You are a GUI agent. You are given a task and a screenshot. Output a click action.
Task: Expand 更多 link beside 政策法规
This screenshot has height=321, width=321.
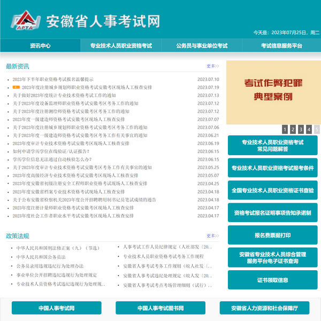click(212, 236)
